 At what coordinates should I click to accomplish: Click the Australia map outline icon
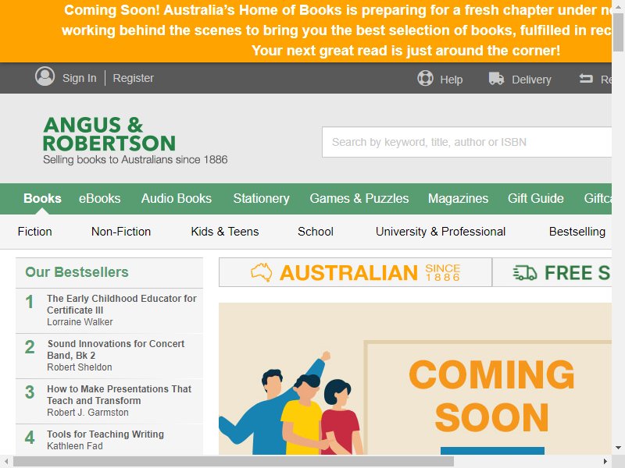pyautogui.click(x=262, y=272)
